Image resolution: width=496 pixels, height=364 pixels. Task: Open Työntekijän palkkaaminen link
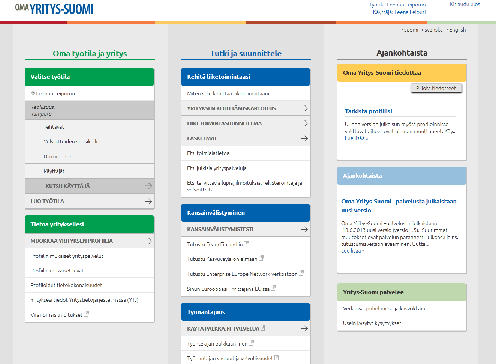217,344
